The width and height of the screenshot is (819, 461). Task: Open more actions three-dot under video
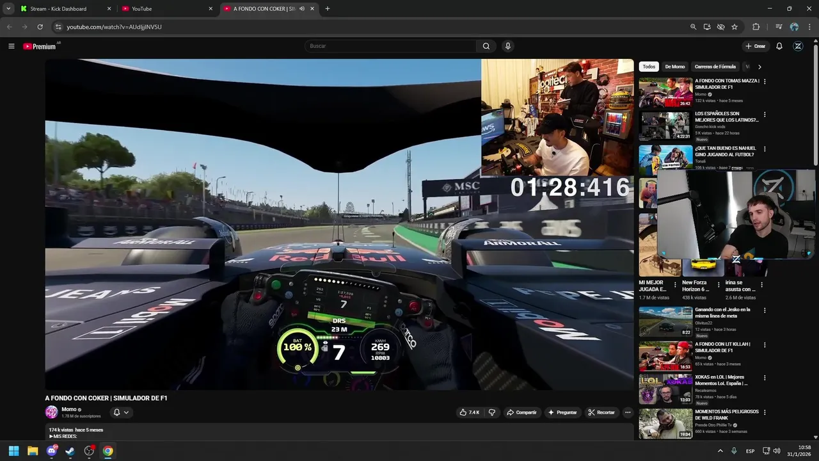pos(628,412)
